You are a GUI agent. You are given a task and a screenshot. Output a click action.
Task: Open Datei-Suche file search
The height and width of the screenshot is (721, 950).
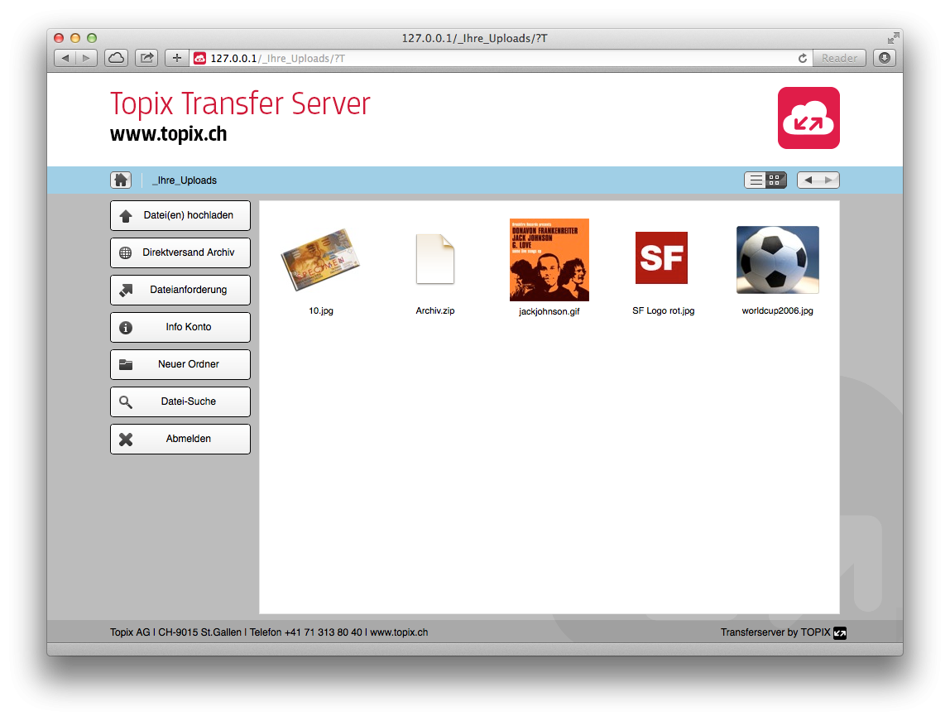180,401
